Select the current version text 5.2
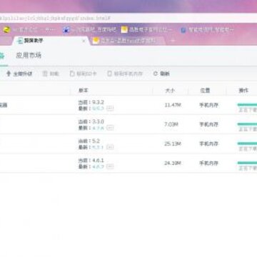257x257 pixels. click(x=96, y=141)
